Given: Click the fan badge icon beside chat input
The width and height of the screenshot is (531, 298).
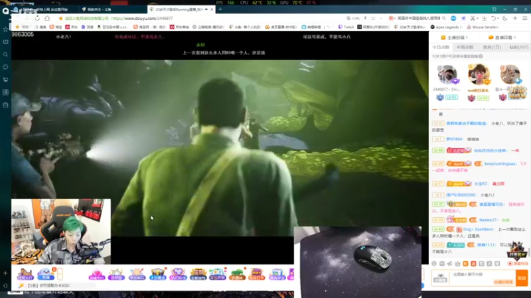Looking at the screenshot, I should (x=440, y=278).
